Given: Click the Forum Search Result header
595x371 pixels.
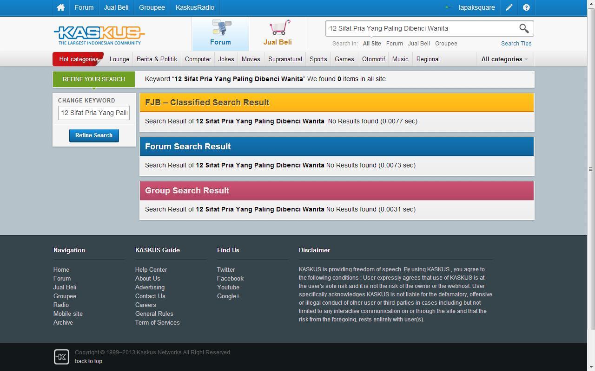Looking at the screenshot, I should [337, 147].
